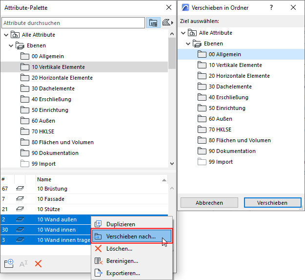Choose Duplizieren from context menu
Image resolution: width=305 pixels, height=280 pixels.
pos(132,224)
